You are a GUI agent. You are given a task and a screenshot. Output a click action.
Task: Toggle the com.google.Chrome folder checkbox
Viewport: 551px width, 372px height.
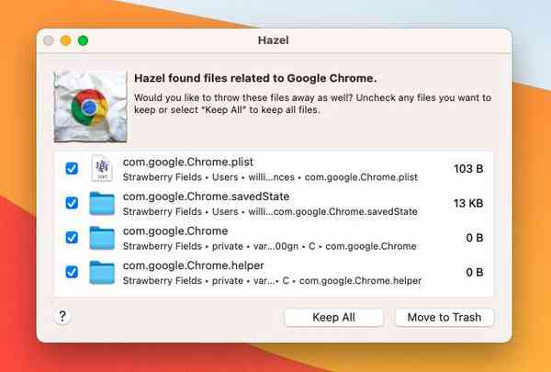(72, 238)
